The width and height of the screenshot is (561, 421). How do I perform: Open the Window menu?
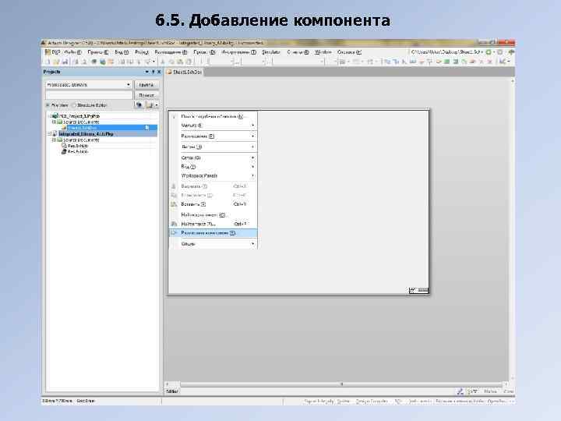tap(323, 52)
